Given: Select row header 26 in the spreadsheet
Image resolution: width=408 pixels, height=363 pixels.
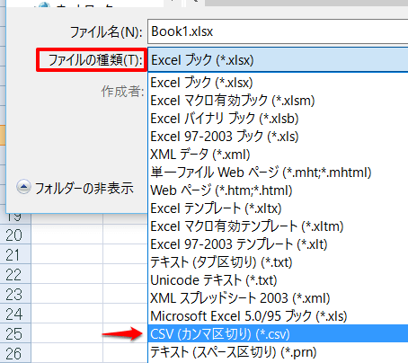Looking at the screenshot, I should click(x=15, y=353).
